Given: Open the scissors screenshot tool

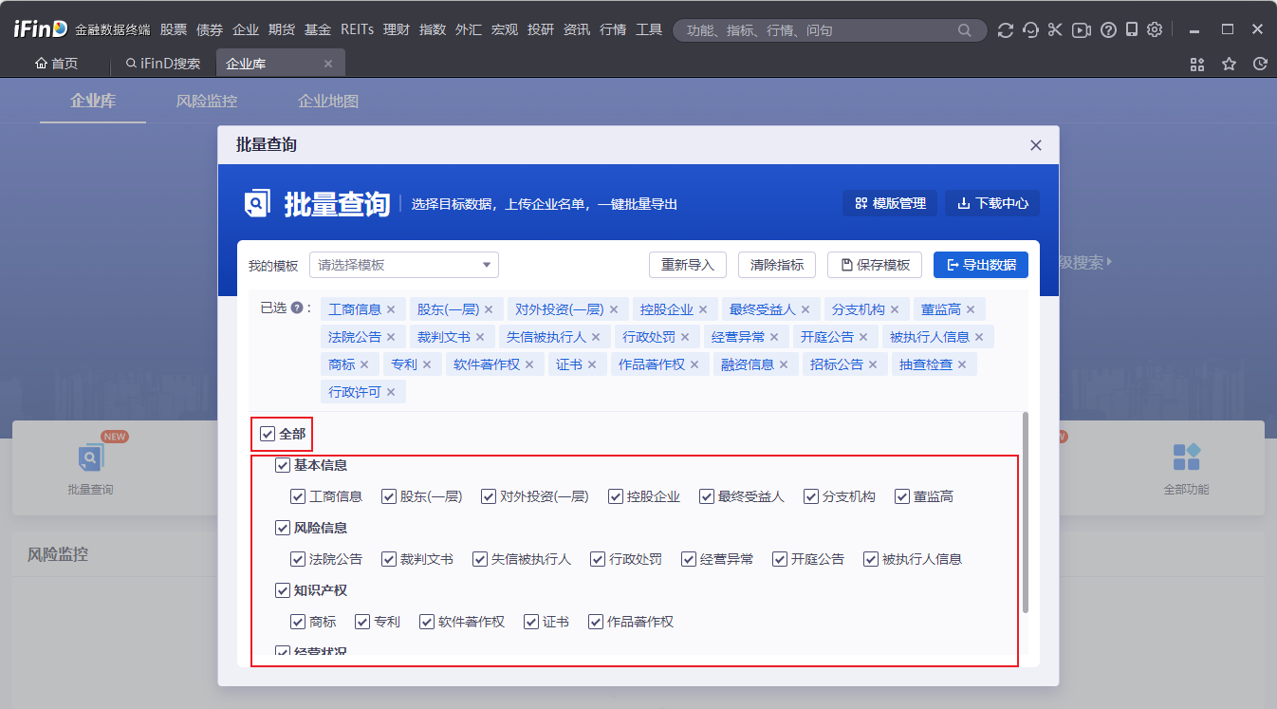Looking at the screenshot, I should point(1055,30).
